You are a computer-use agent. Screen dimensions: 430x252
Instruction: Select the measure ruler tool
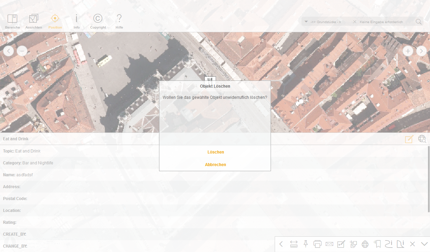(294, 244)
